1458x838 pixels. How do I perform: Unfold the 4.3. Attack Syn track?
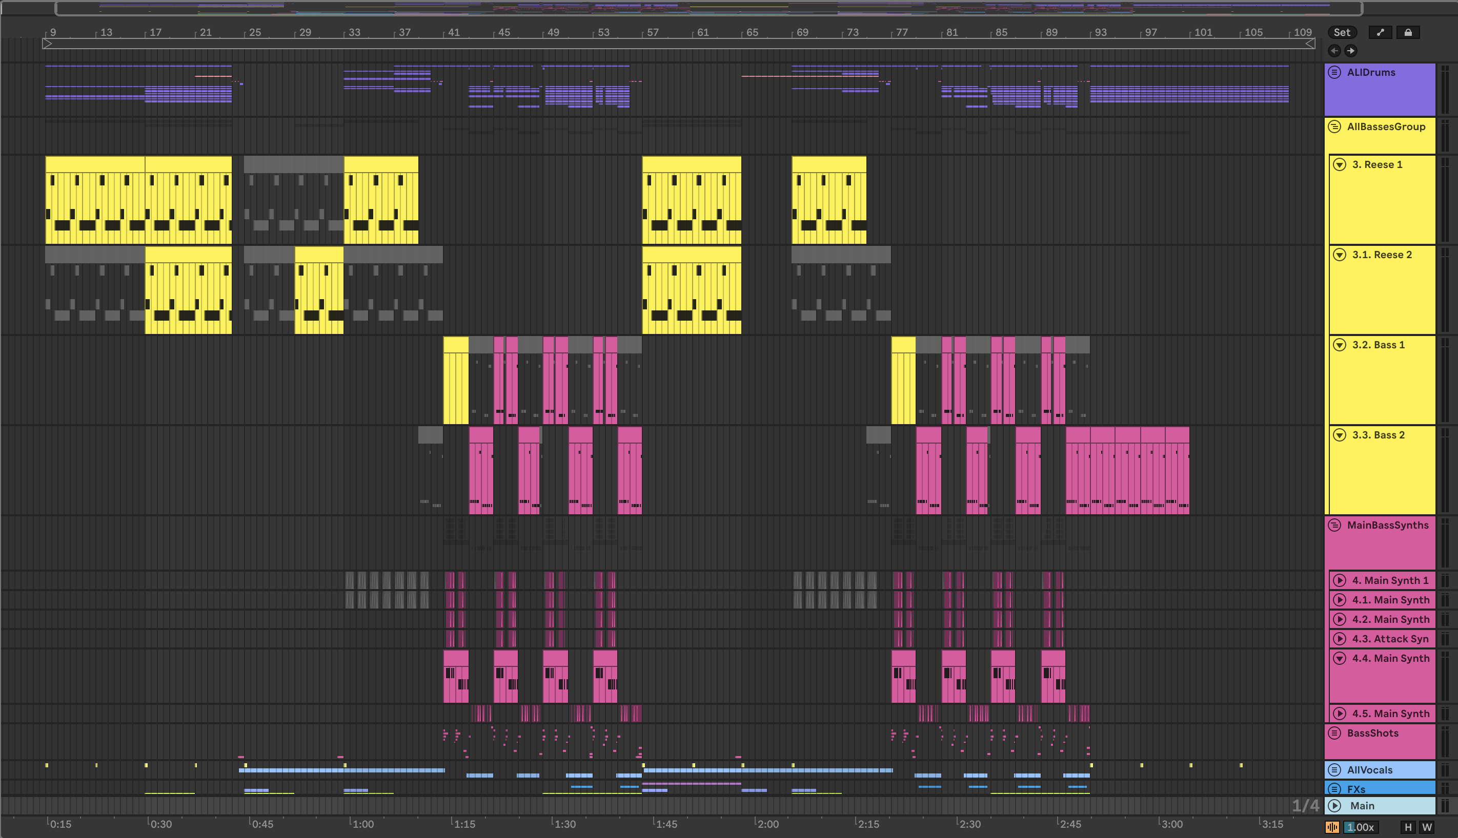(x=1340, y=639)
